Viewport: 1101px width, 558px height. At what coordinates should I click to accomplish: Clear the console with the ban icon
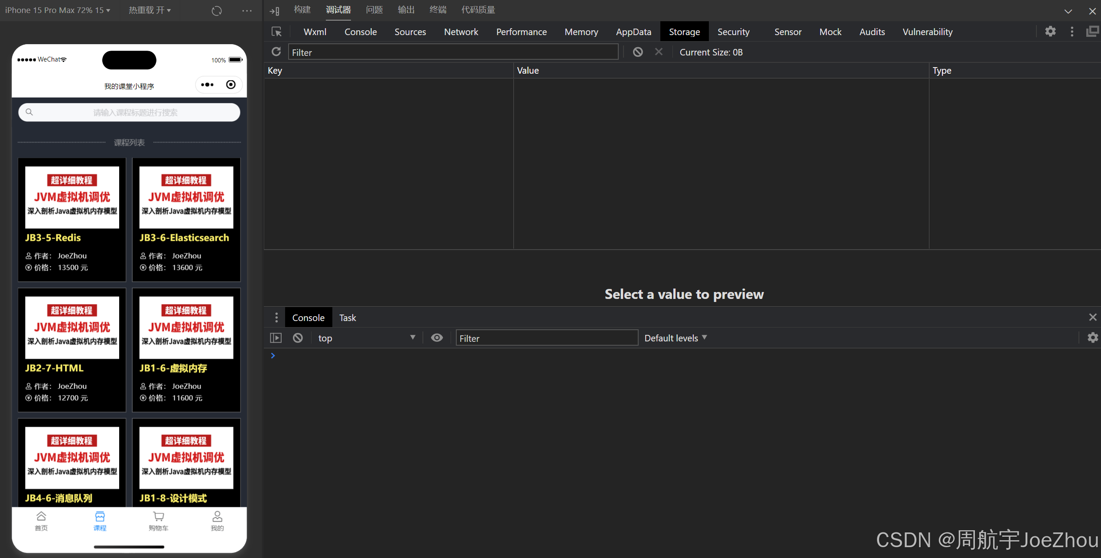pyautogui.click(x=298, y=338)
